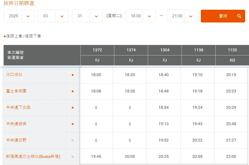Click the alighting circle beside 中央道日野
Image resolution: width=249 pixels, height=165 pixels.
click(72, 140)
